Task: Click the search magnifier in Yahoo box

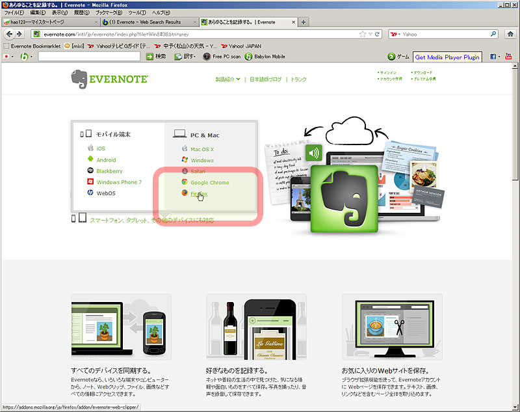Action: tap(493, 34)
